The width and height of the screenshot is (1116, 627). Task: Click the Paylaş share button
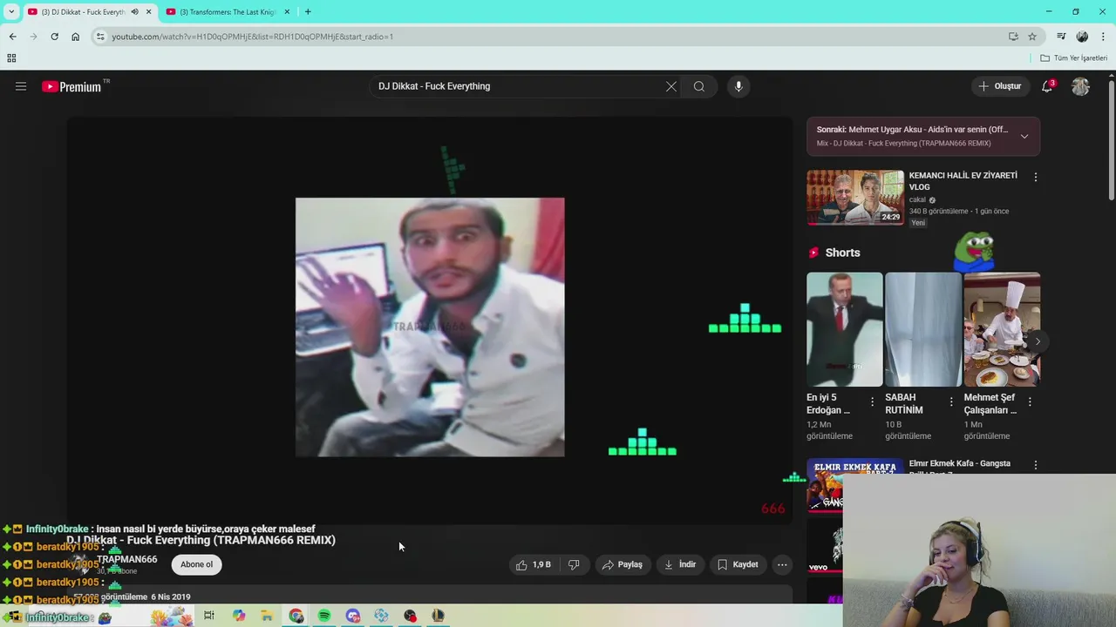pyautogui.click(x=623, y=564)
